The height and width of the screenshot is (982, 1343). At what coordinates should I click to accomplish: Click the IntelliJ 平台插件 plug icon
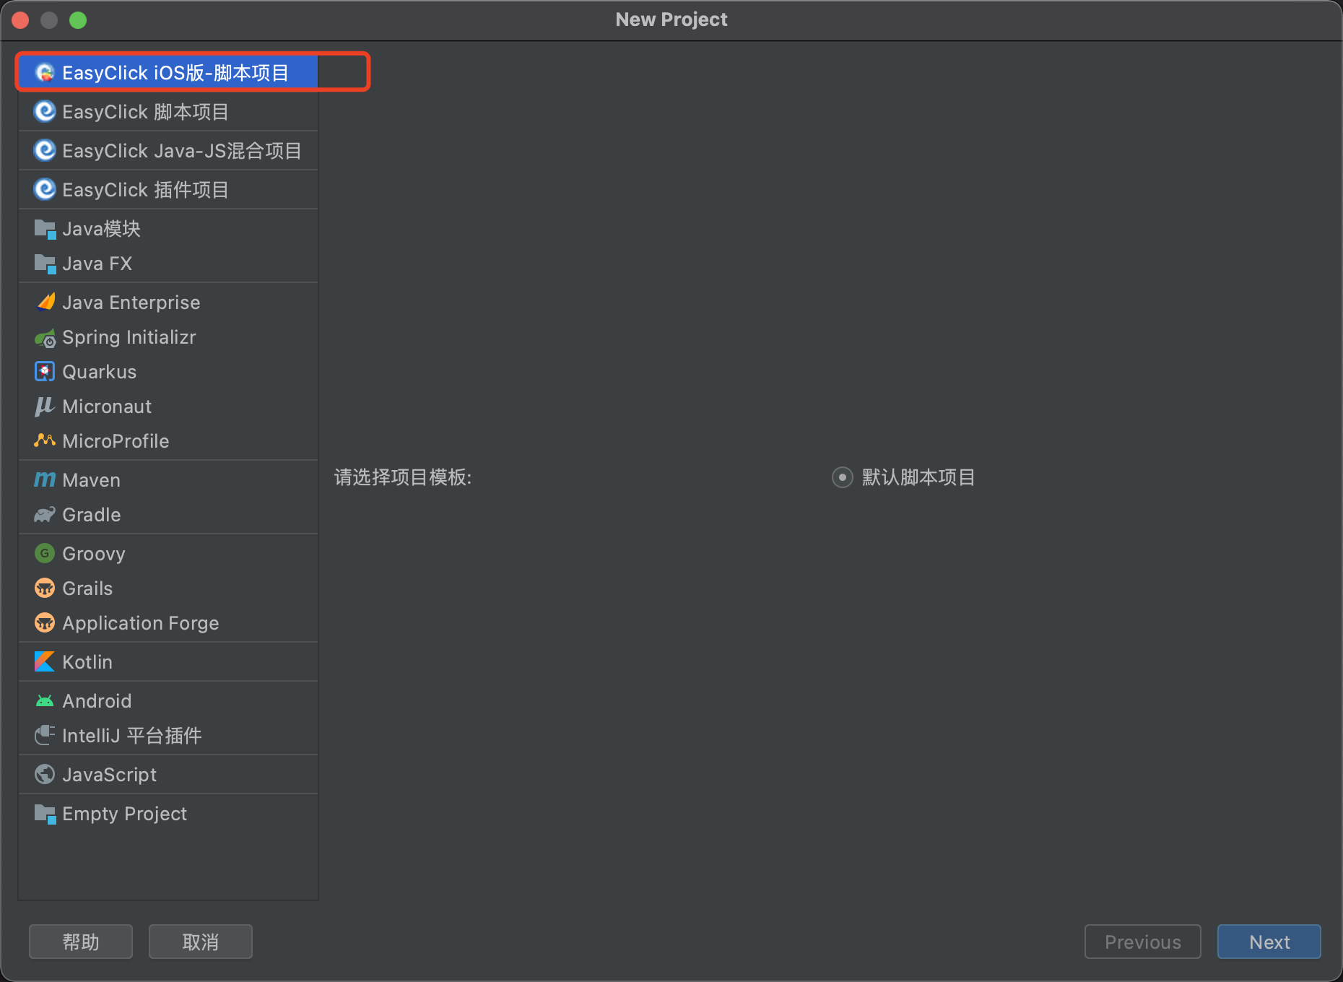pyautogui.click(x=45, y=735)
